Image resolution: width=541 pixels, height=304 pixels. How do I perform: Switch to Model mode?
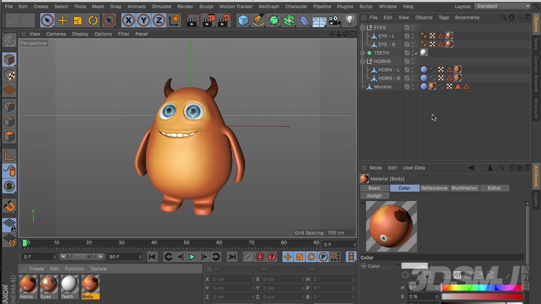point(9,60)
